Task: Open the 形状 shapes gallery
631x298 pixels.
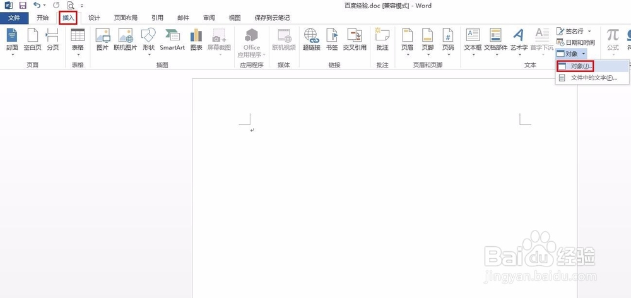Action: point(148,41)
